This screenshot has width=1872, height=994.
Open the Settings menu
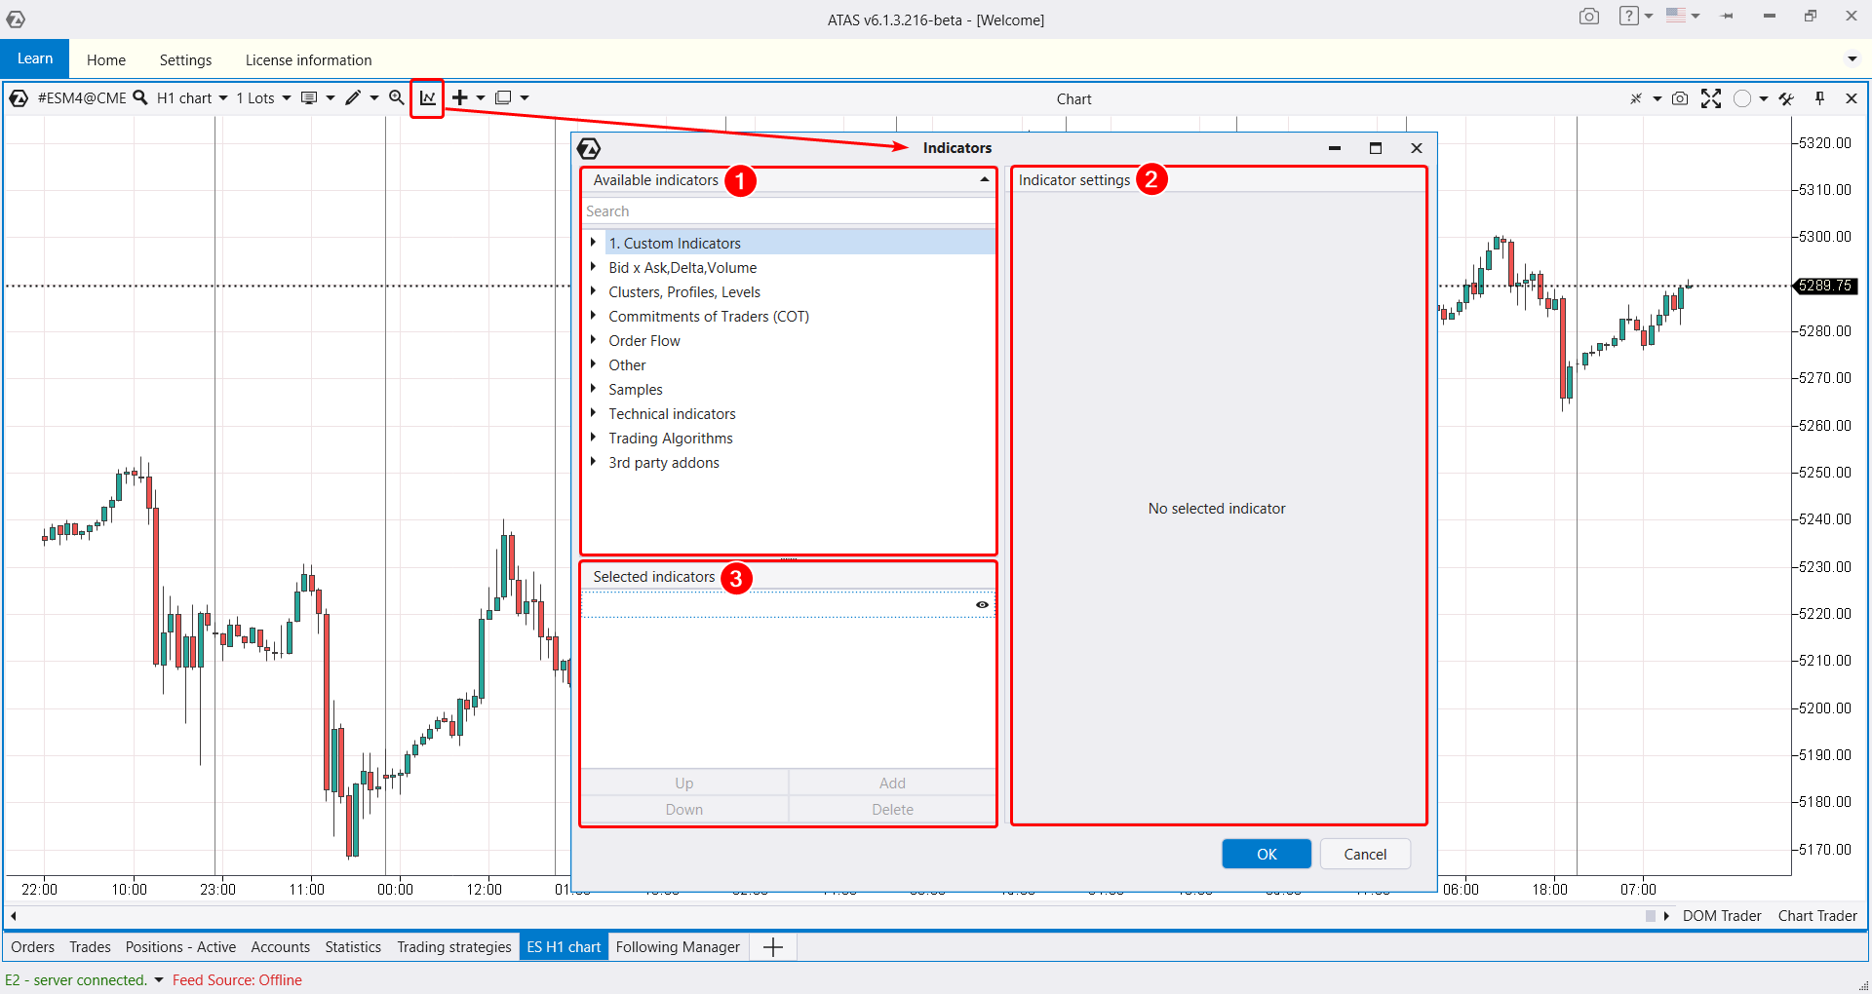coord(185,59)
